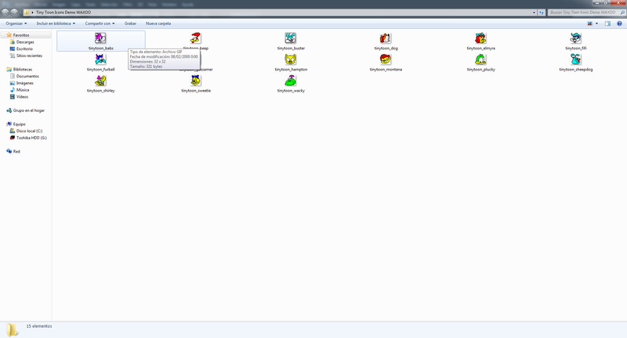The height and width of the screenshot is (338, 627).
Task: Click the Forward navigation arrow
Action: [14, 13]
